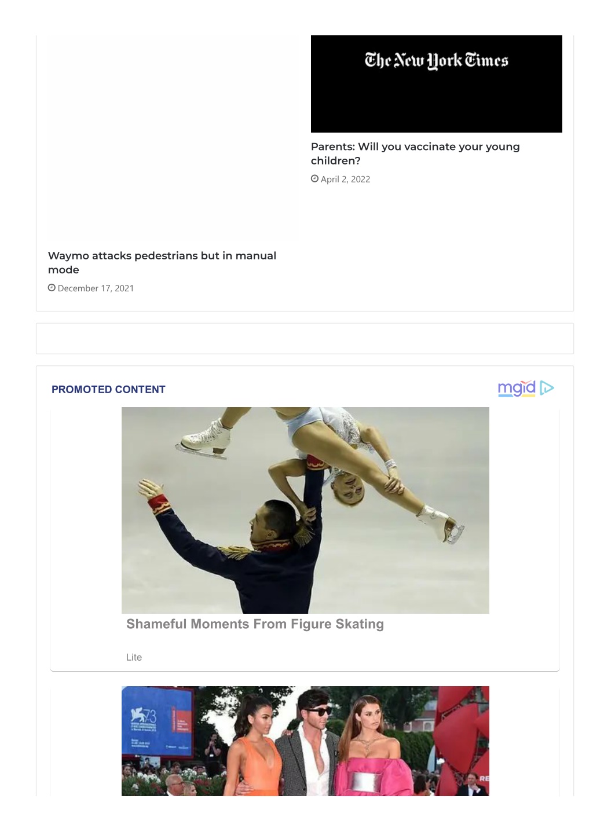Open 'Parents: Will you vaccinate your young children?'
Viewport: 593px width, 839px height.
pyautogui.click(x=415, y=153)
